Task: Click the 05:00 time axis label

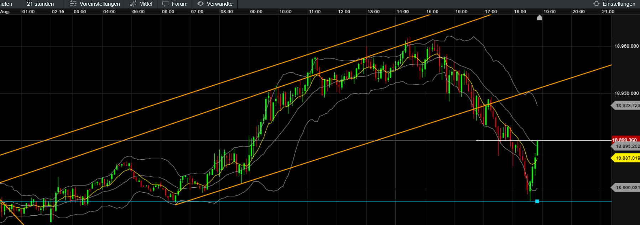Action: tap(139, 12)
